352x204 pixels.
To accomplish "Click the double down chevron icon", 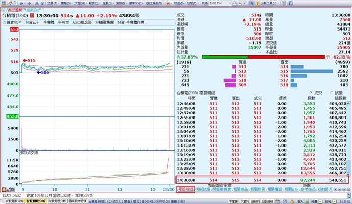I will pyautogui.click(x=42, y=3).
